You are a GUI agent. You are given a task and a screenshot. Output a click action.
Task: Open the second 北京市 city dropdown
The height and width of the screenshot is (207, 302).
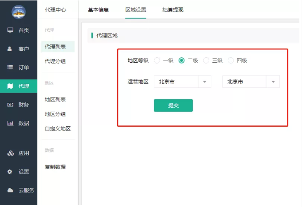[251, 82]
